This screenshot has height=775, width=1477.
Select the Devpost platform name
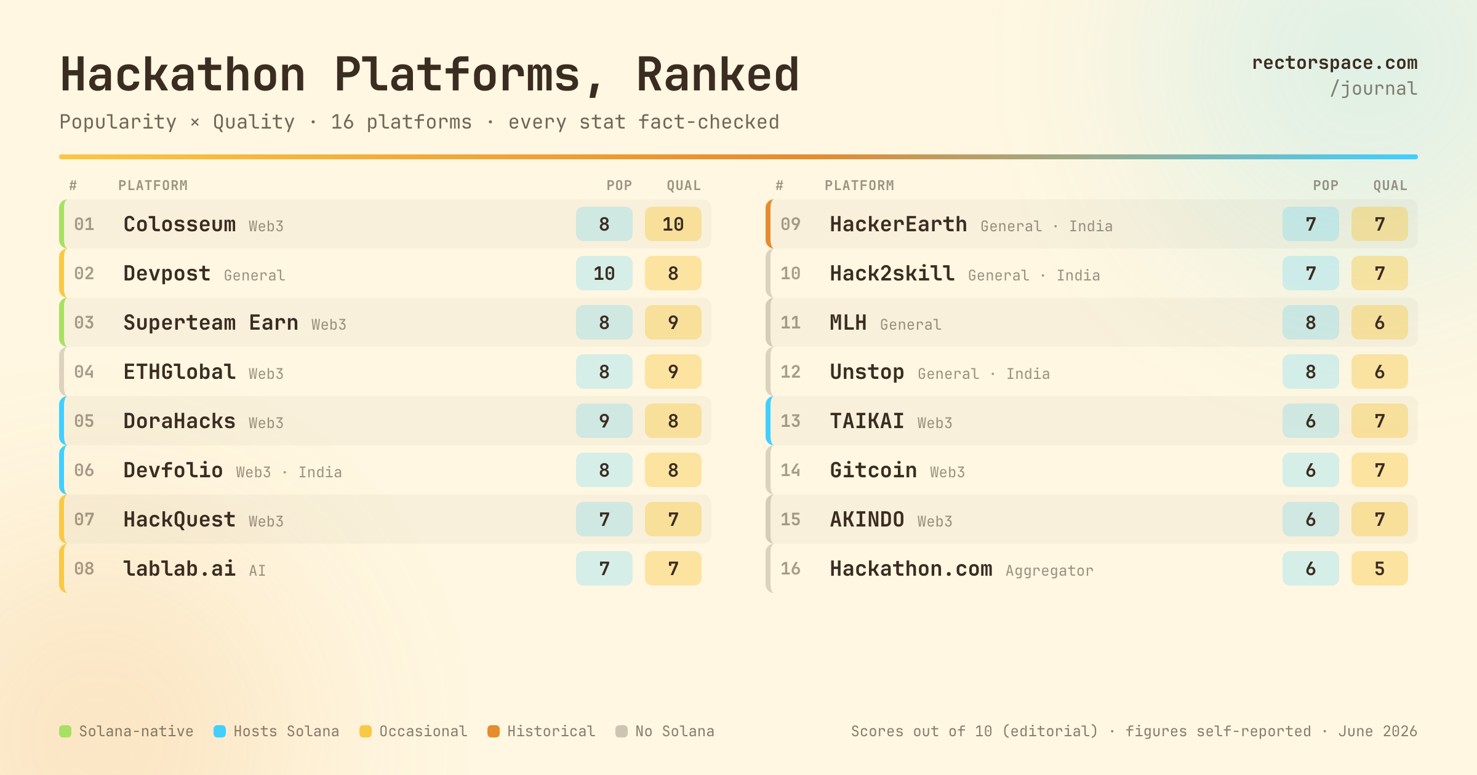[167, 273]
